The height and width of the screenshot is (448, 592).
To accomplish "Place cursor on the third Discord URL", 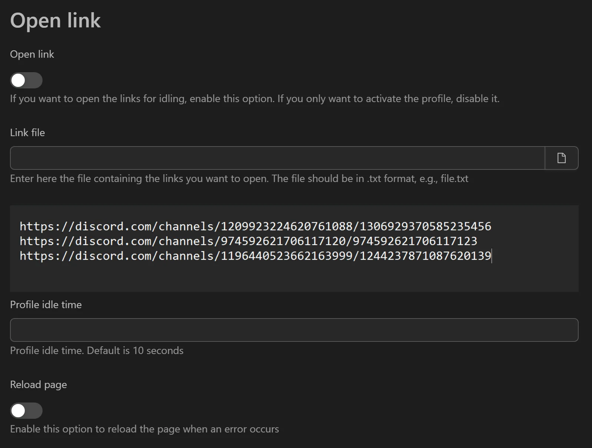I will 255,256.
